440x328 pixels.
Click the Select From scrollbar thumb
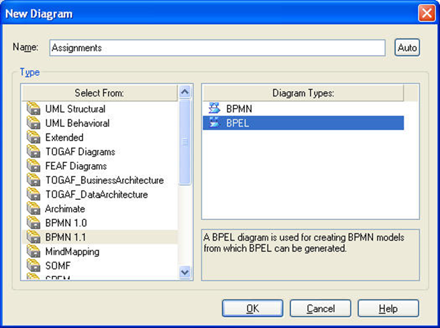point(184,142)
